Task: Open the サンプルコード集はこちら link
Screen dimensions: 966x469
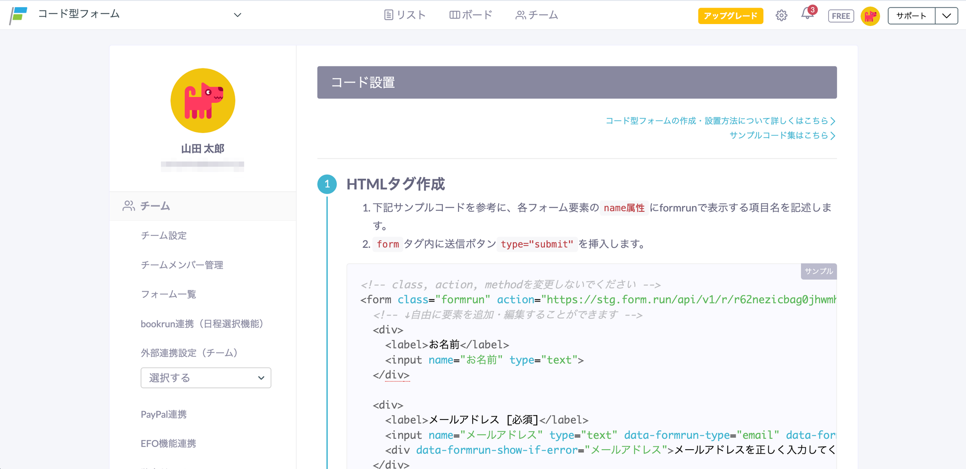Action: 782,135
